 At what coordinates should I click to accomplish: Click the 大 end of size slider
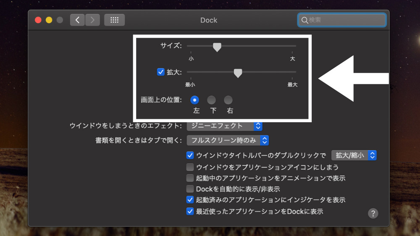pyautogui.click(x=292, y=59)
